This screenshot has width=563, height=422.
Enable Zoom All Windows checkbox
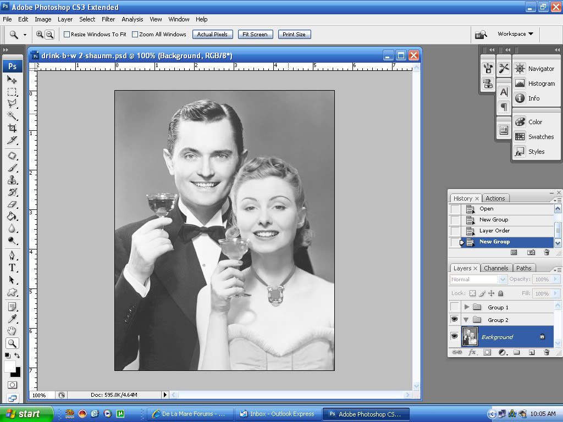[x=135, y=34]
